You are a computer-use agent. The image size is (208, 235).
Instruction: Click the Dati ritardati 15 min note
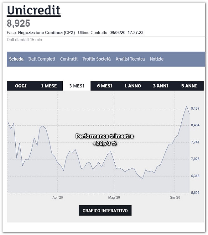pyautogui.click(x=24, y=40)
